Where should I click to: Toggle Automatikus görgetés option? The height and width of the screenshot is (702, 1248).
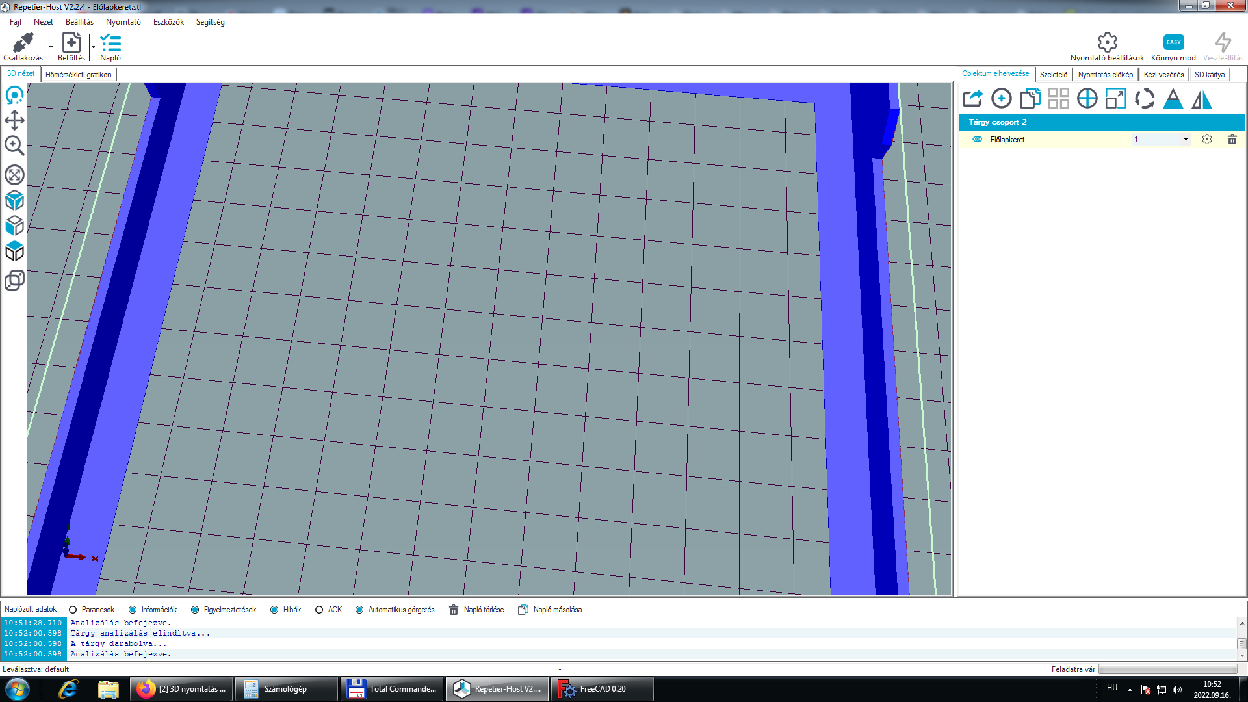click(x=359, y=610)
